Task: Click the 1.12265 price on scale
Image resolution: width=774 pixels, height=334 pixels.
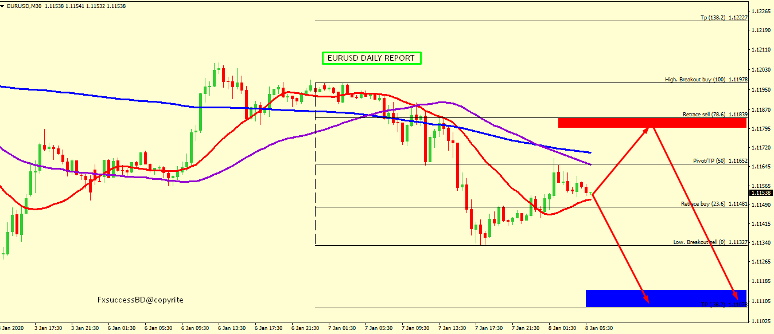Action: click(762, 11)
